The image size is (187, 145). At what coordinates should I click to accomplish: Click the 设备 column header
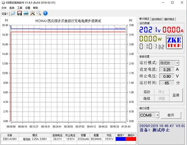[10, 135]
